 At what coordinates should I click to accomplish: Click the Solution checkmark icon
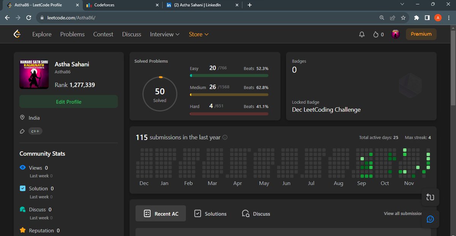click(22, 189)
